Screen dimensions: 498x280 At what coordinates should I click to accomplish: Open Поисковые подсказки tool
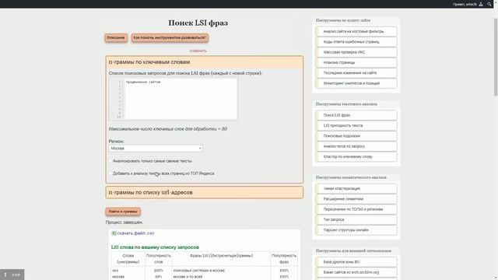tap(356, 136)
